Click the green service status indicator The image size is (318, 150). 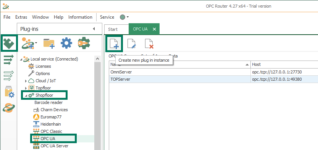click(x=123, y=17)
